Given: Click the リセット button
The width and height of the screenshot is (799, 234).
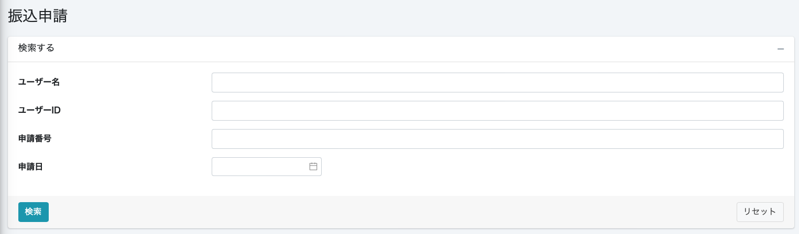Looking at the screenshot, I should pyautogui.click(x=760, y=212).
